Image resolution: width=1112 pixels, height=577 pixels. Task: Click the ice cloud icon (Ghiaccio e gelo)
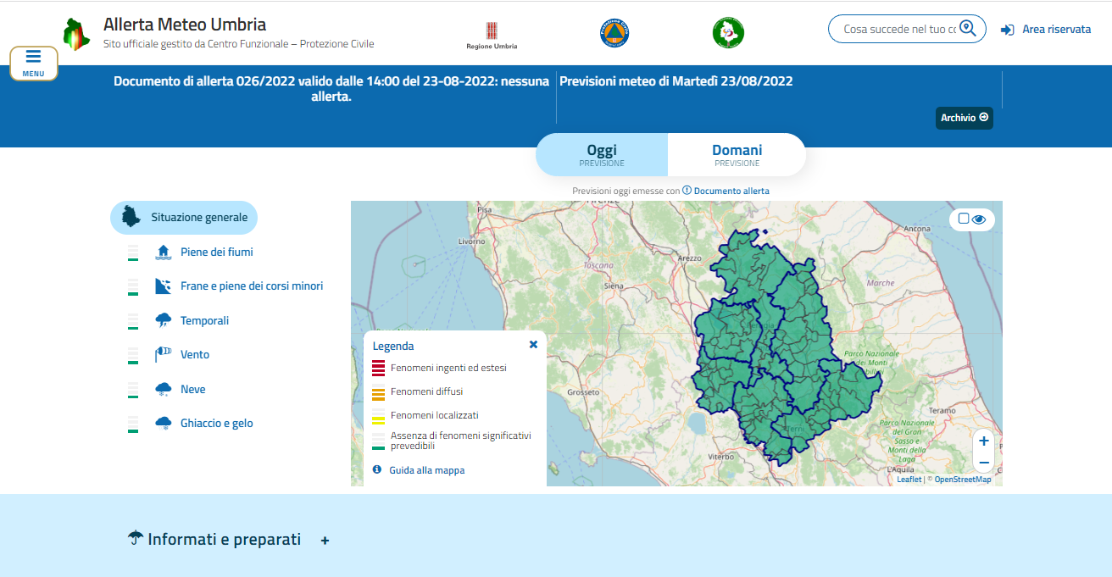tap(164, 423)
